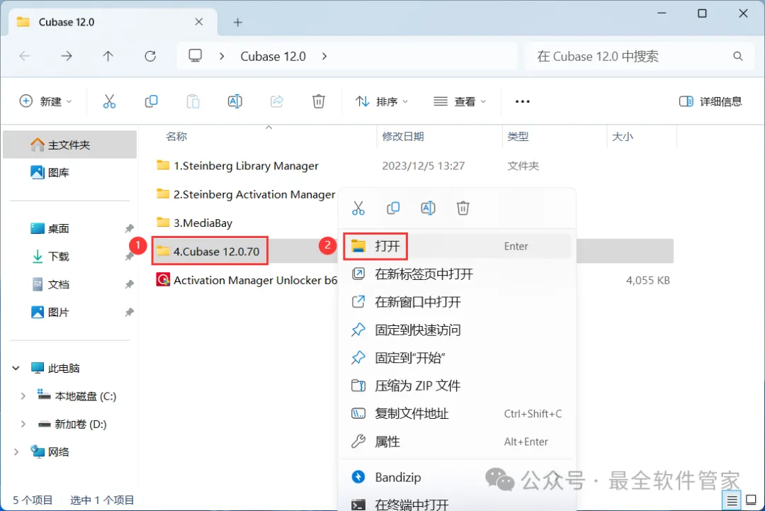Open the 排序 sort dropdown
This screenshot has height=511, width=765.
coord(382,101)
